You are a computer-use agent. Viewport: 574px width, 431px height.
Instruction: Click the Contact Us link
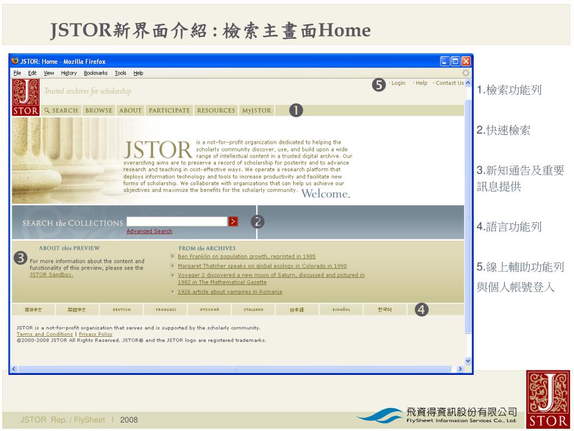450,83
